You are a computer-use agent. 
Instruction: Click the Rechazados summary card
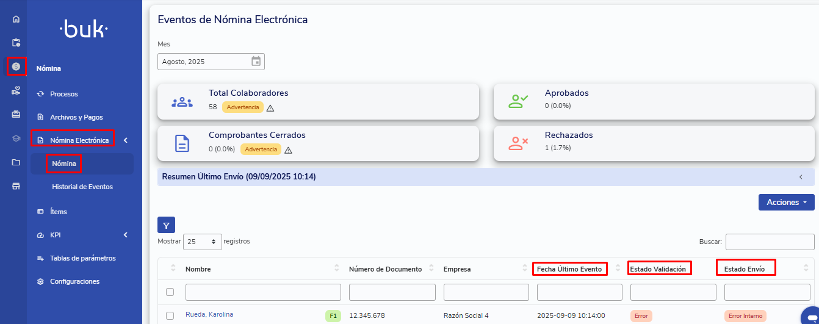click(653, 144)
